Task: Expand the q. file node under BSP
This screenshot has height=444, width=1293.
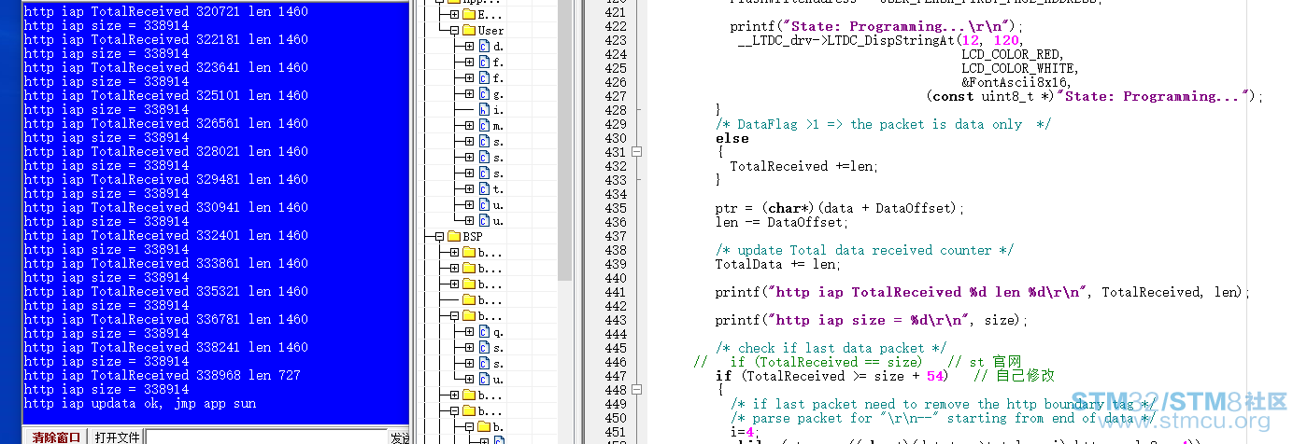Action: coord(469,332)
